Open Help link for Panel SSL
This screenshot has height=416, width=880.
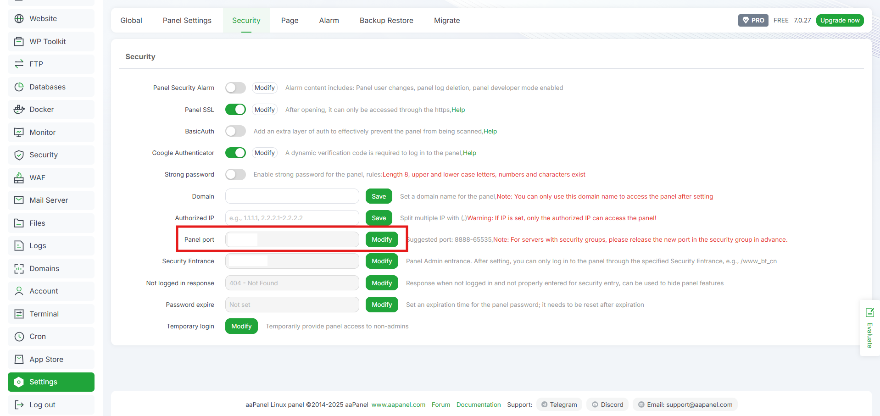coord(458,110)
